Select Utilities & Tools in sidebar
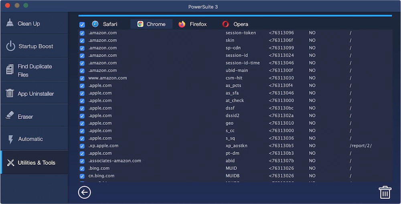 point(34,162)
